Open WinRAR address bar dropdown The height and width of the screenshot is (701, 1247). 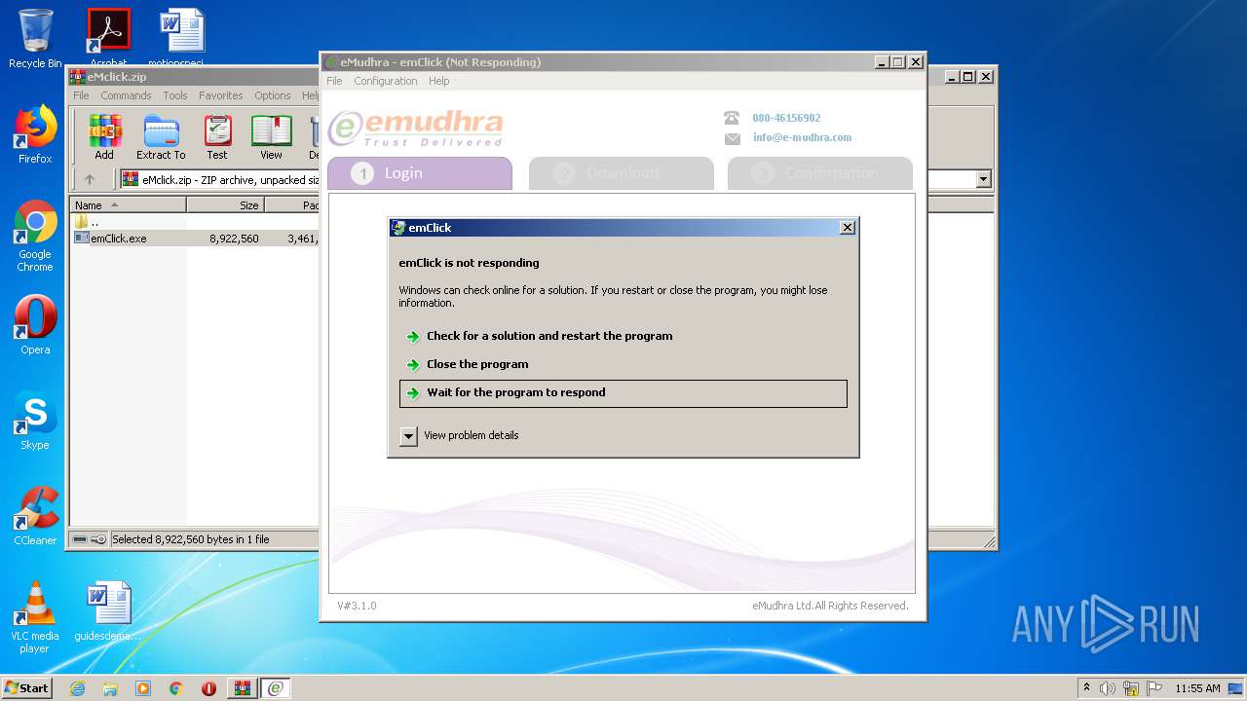click(983, 179)
